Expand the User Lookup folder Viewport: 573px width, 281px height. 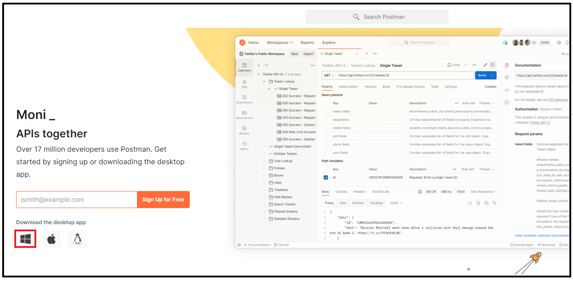coord(264,161)
